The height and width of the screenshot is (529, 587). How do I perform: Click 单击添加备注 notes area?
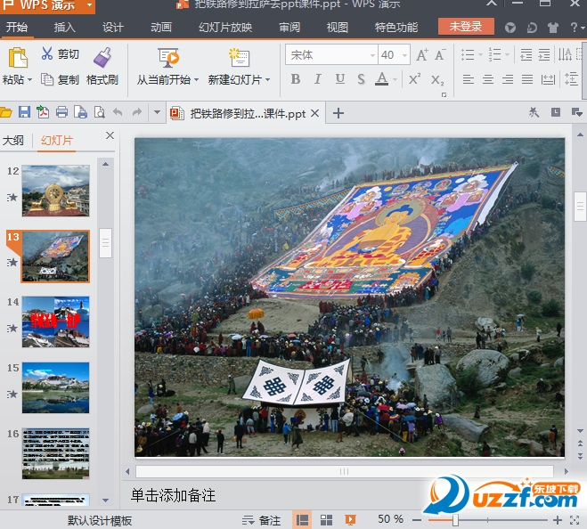173,495
